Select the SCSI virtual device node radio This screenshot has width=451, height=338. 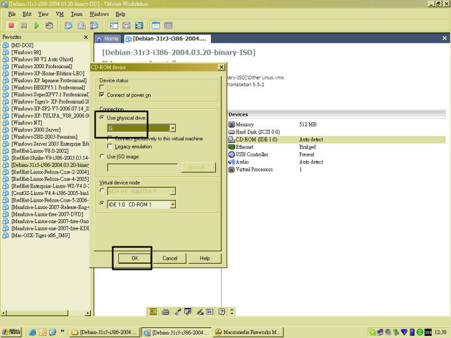click(102, 190)
